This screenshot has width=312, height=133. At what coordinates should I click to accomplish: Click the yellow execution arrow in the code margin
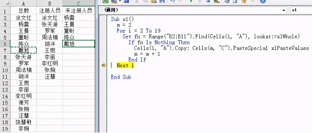point(104,65)
